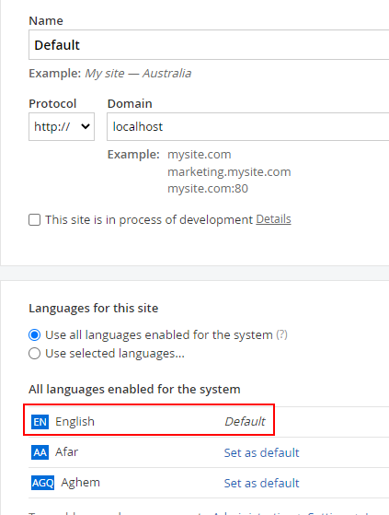This screenshot has height=515, width=389.
Task: Open the (?) help hint for system languages
Action: (281, 334)
